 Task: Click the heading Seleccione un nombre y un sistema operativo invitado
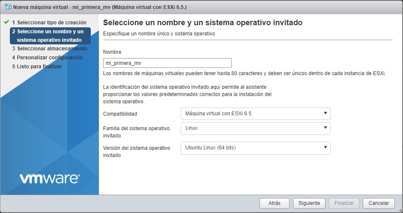pyautogui.click(x=203, y=23)
